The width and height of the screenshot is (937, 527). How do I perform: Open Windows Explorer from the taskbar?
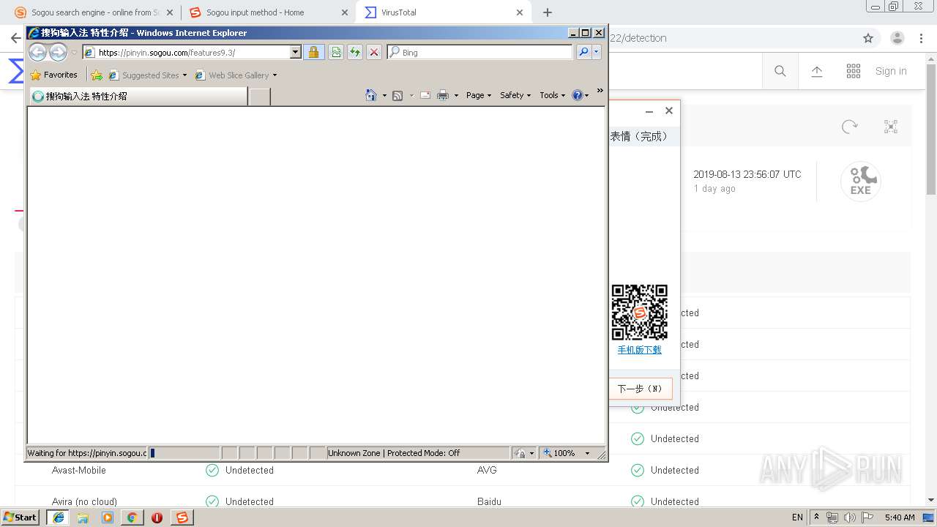83,517
